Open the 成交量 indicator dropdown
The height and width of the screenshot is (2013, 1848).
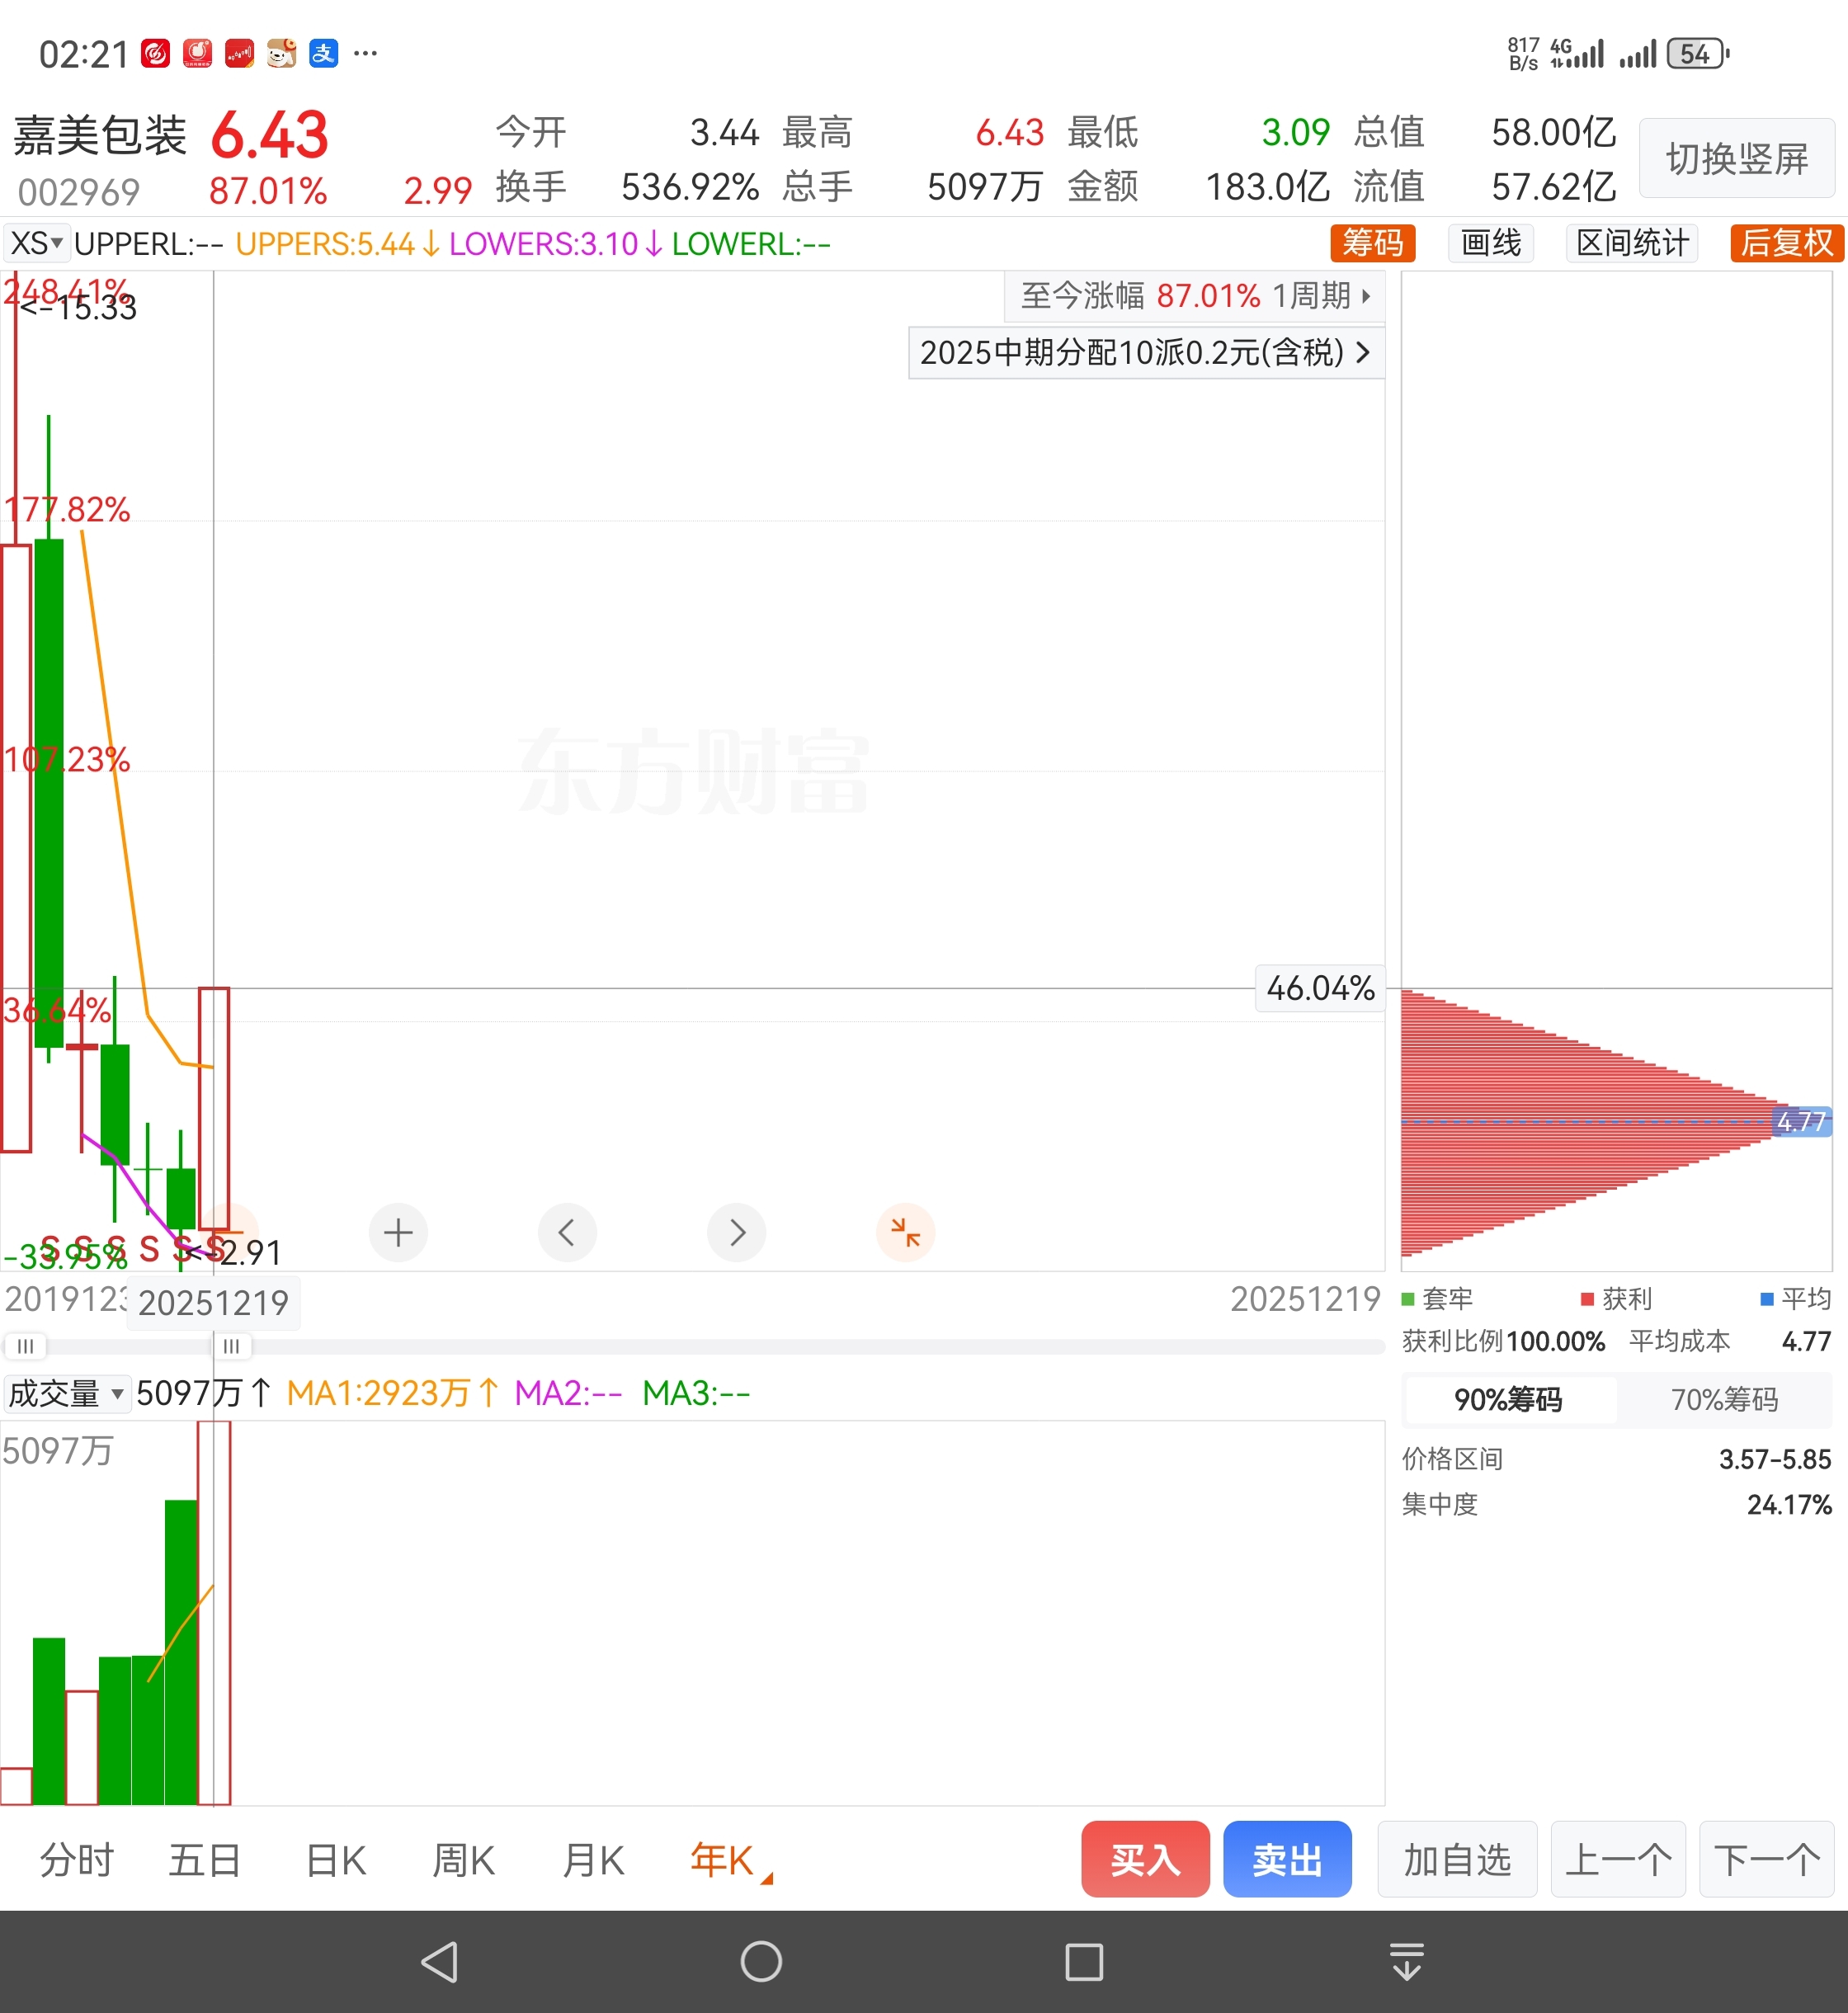[66, 1393]
